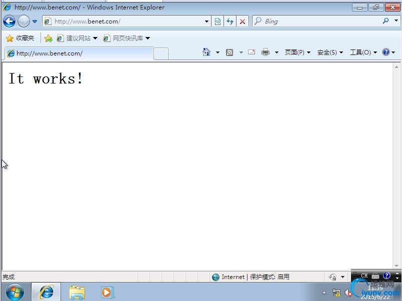The height and width of the screenshot is (301, 402).
Task: Open a new blank tab
Action: (x=161, y=53)
